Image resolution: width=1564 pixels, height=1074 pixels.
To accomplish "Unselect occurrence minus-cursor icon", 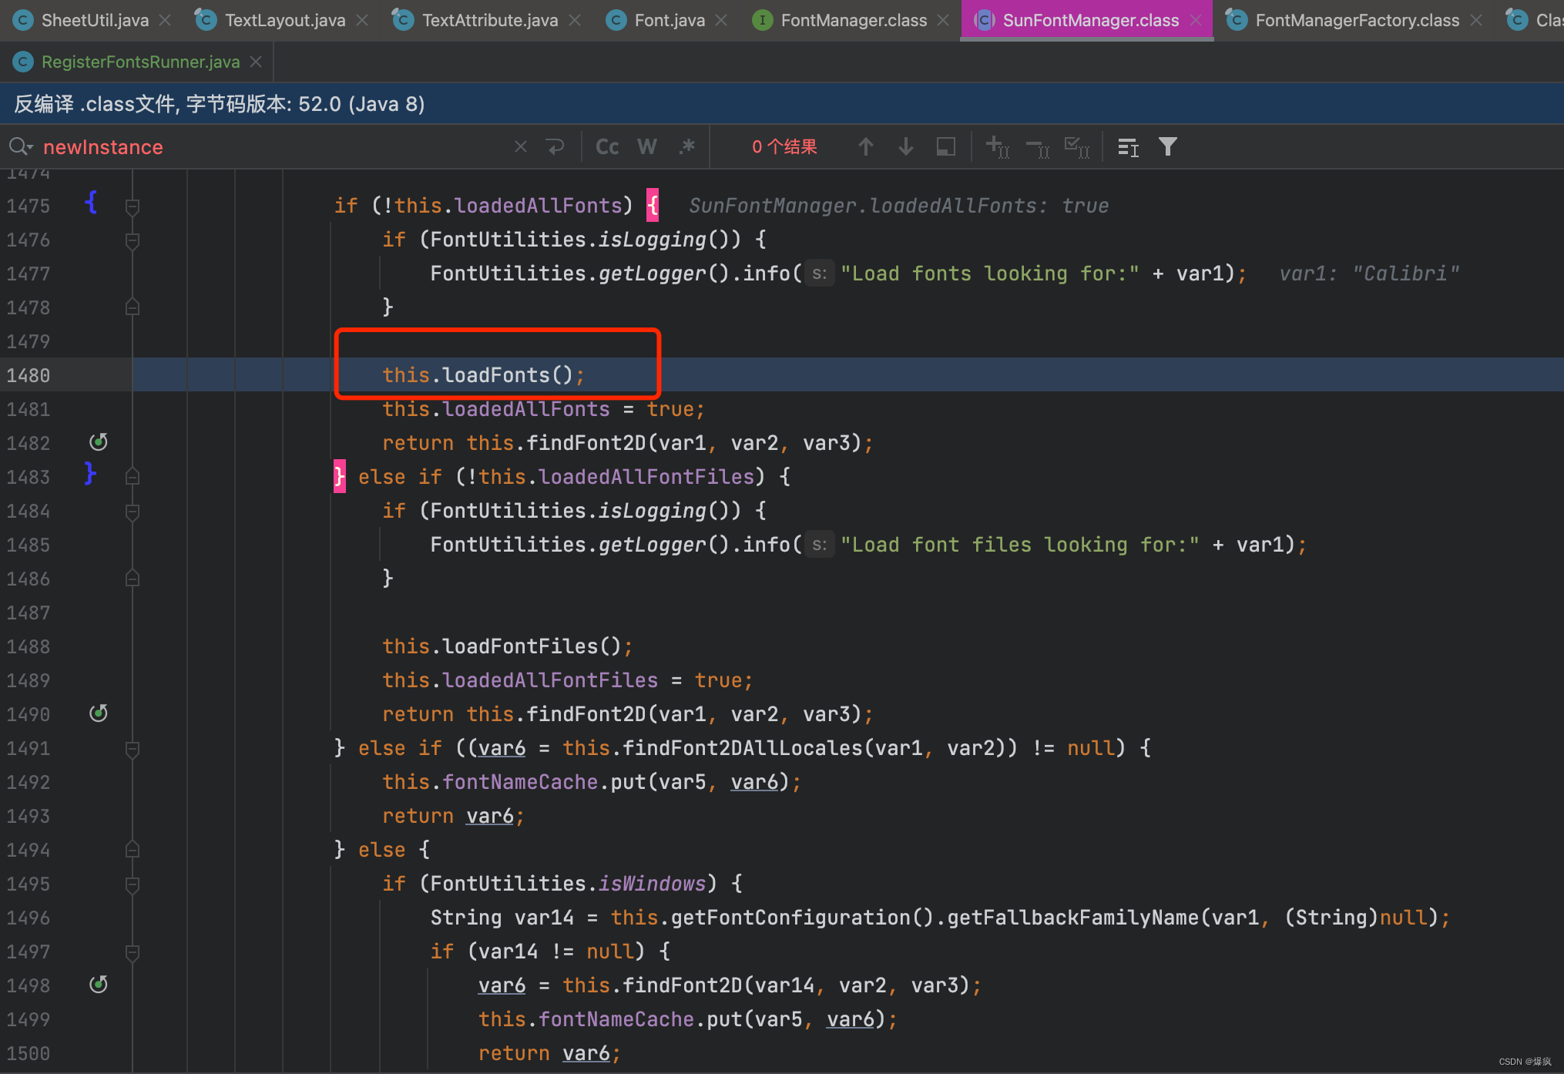I will tap(1037, 147).
